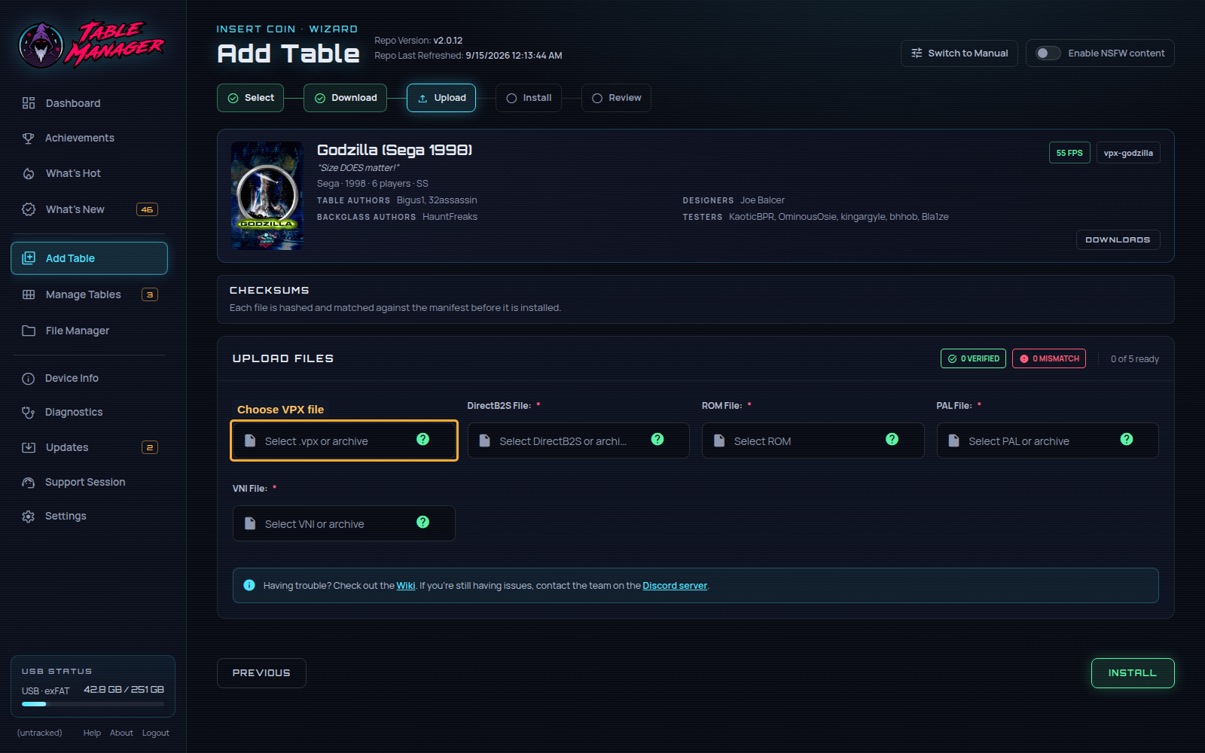Click the File Manager folder icon
Screen dimensions: 1205x753
[x=29, y=331]
